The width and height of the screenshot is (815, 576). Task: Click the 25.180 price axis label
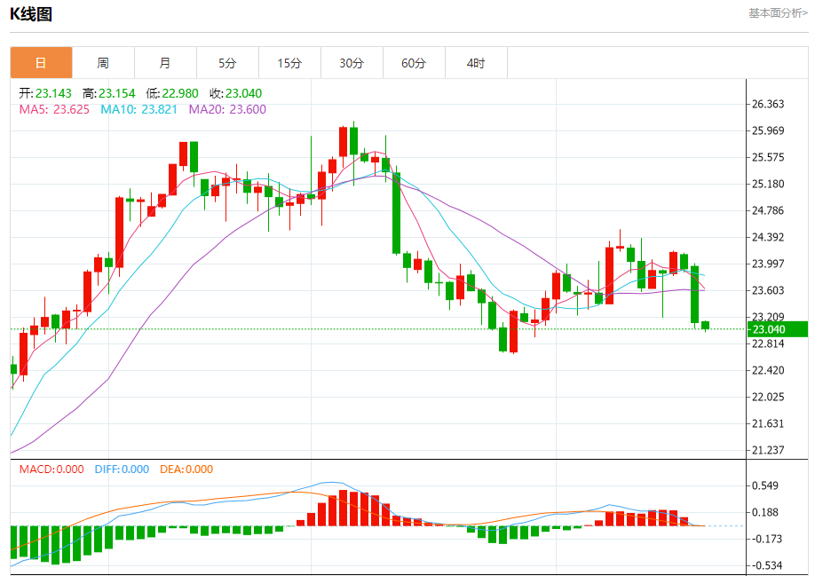click(x=768, y=184)
